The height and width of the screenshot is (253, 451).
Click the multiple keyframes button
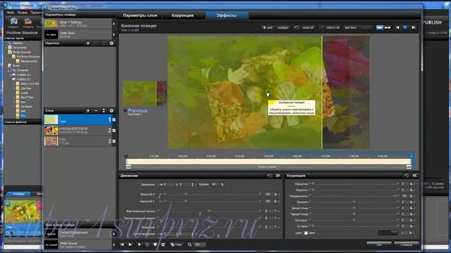point(283,27)
